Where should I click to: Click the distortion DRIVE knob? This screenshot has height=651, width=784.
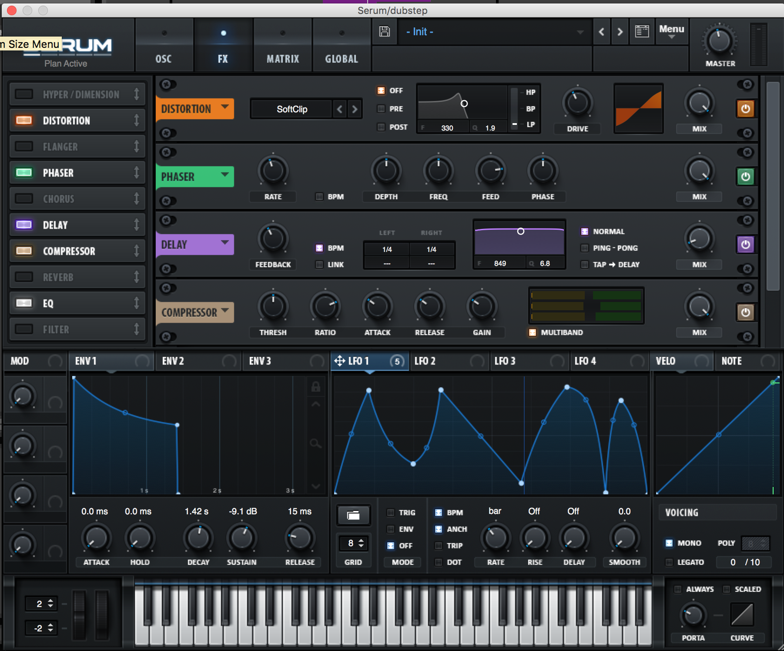(577, 103)
